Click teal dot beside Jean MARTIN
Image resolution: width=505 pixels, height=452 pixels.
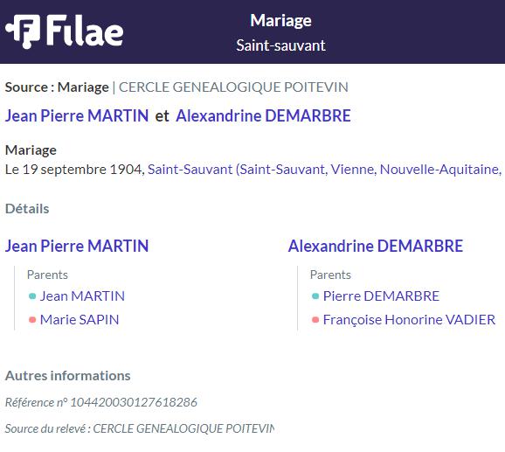[32, 296]
